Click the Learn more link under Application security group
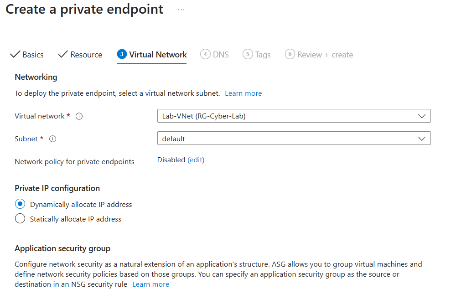 point(150,284)
